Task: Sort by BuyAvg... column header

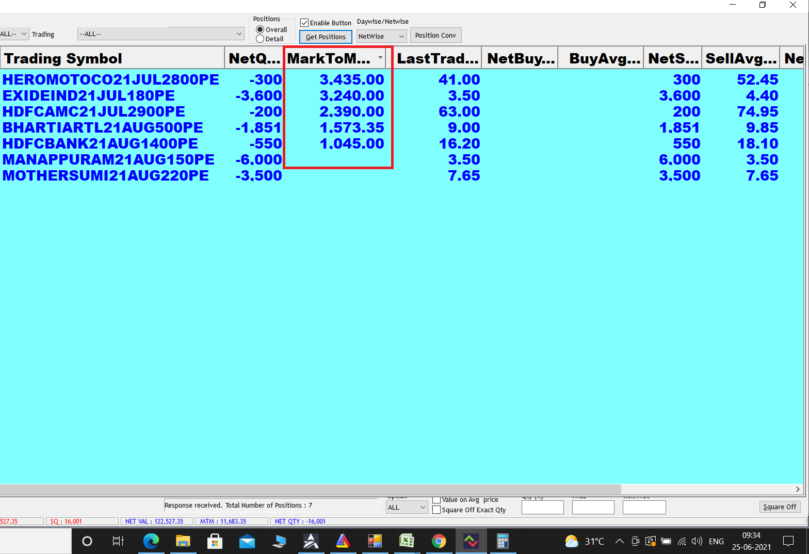Action: tap(601, 58)
